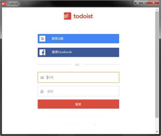161x136 pixels.
Task: Sign in with 登录Facebook button
Action: 78,52
